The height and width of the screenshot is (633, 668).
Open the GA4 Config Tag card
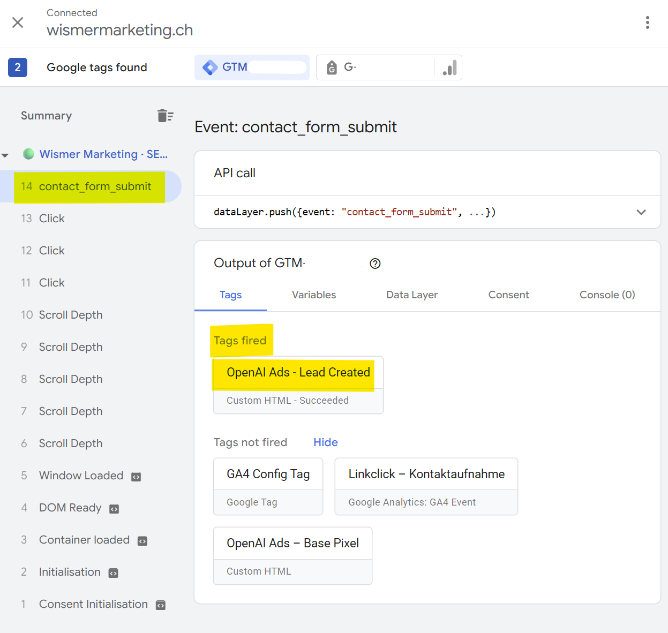[x=268, y=486]
